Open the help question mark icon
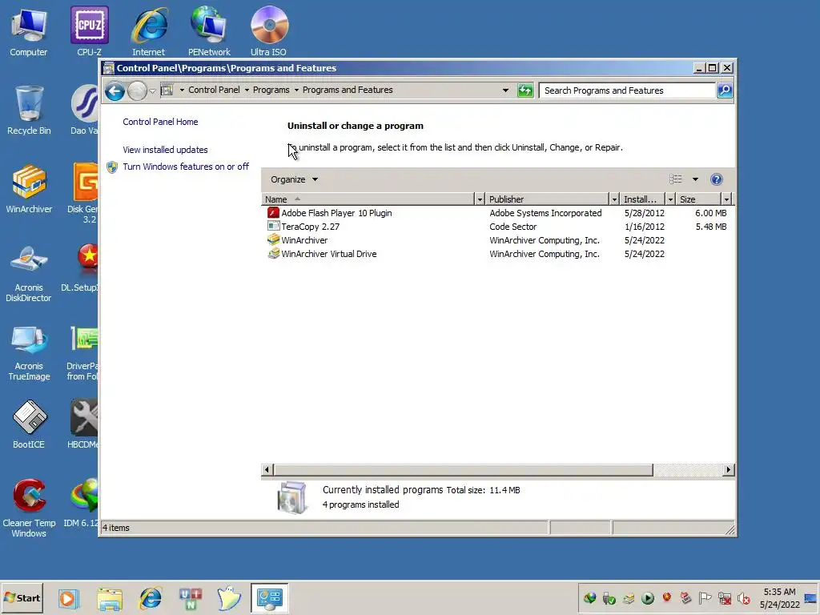This screenshot has height=615, width=820. click(x=717, y=179)
